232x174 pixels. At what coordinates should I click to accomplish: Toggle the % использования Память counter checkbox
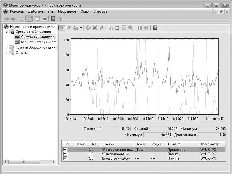[65, 154]
